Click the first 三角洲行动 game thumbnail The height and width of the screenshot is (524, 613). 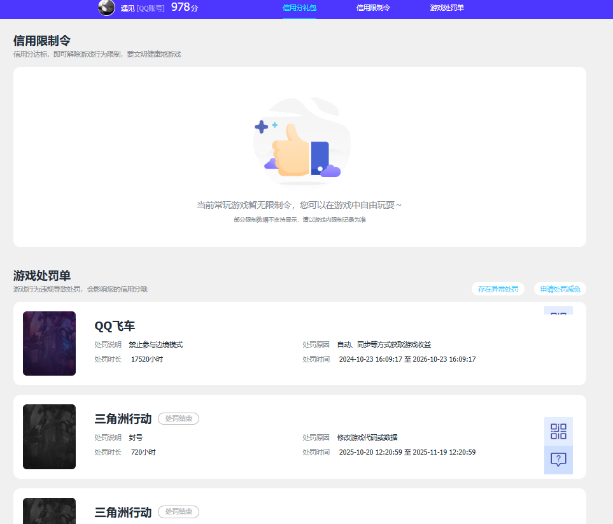point(49,437)
